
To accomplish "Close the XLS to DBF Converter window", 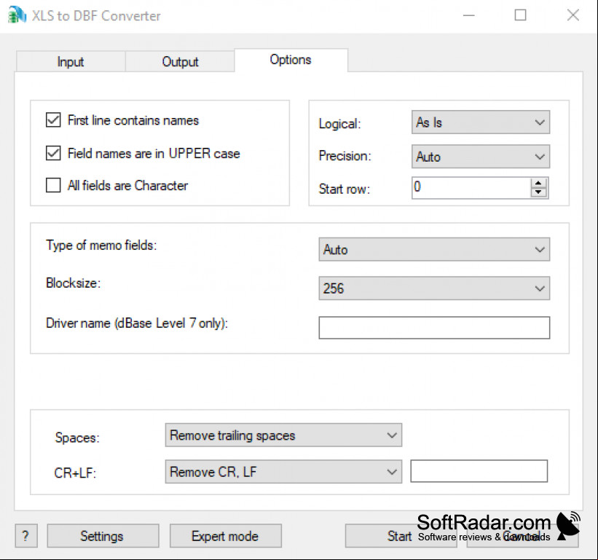I will (x=573, y=15).
